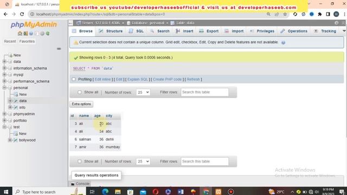Toggle Profiling checkbox
The width and height of the screenshot is (347, 195).
click(74, 79)
